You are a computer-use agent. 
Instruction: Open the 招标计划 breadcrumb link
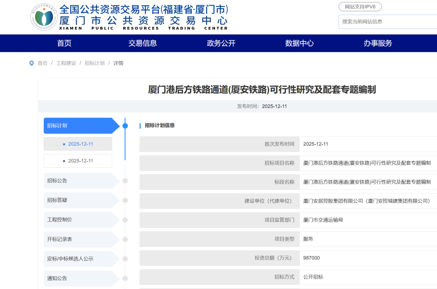tap(95, 63)
